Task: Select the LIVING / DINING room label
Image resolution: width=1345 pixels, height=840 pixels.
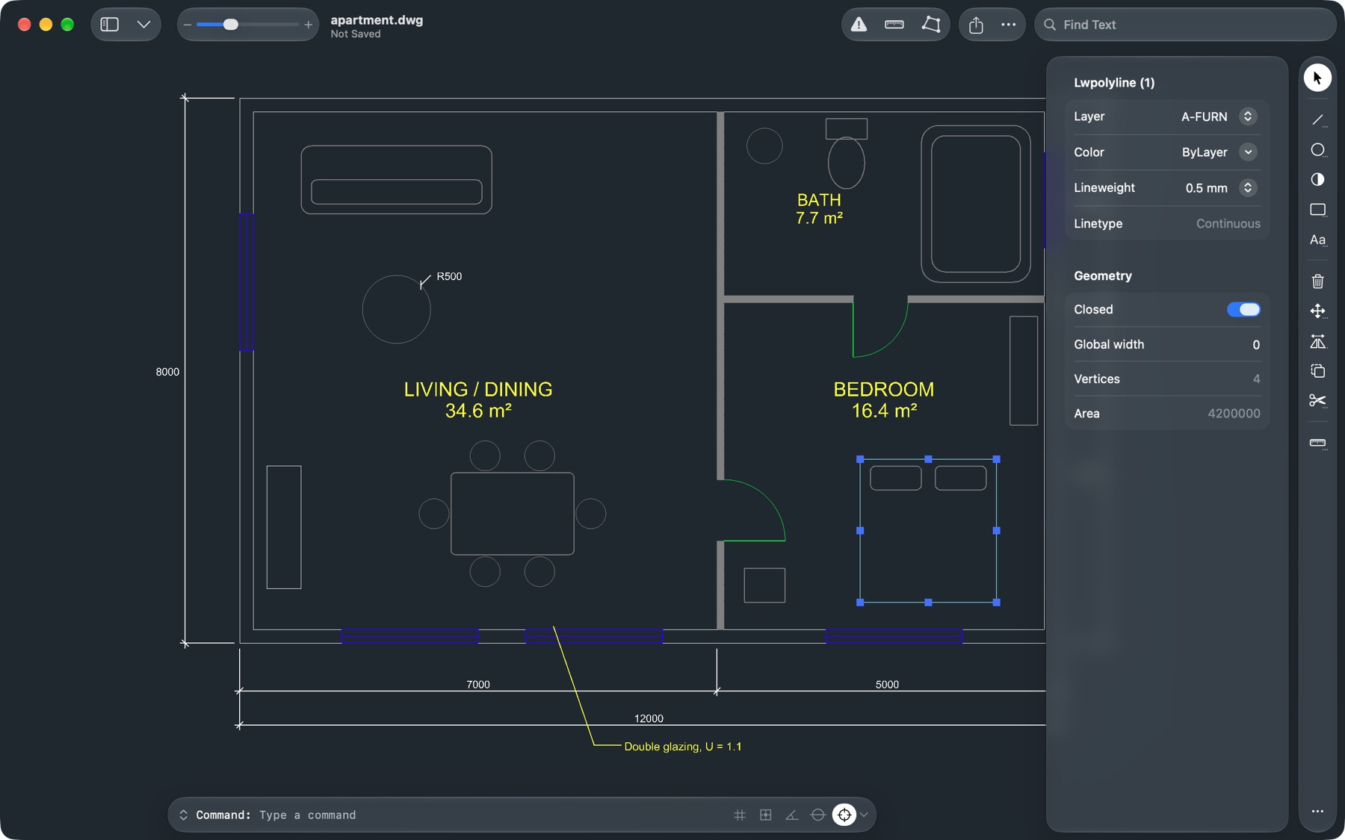Action: pos(478,389)
